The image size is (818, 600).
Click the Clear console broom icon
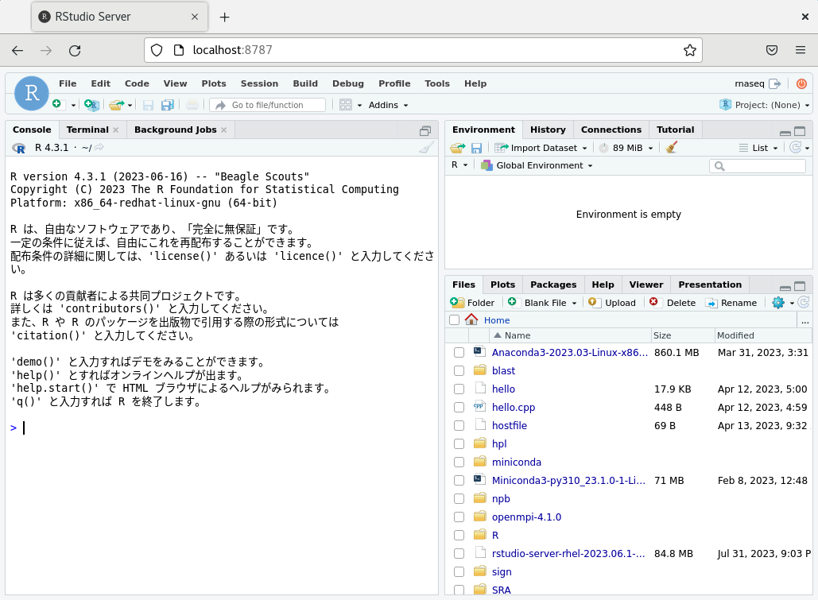click(x=426, y=148)
